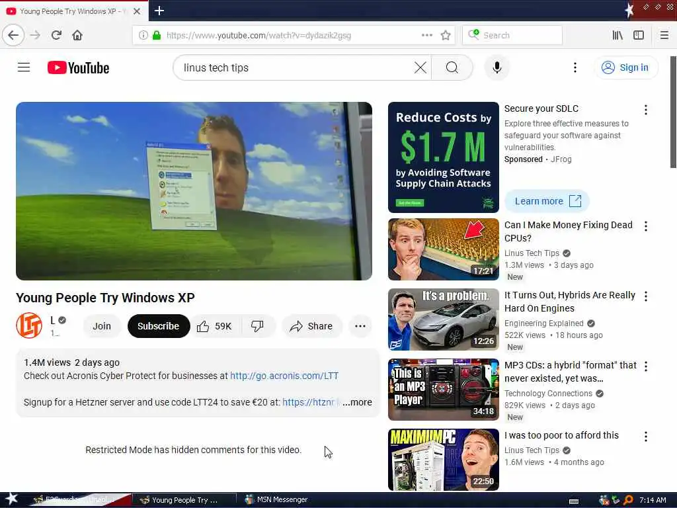The width and height of the screenshot is (677, 508).
Task: Like the video with thumbs up
Action: click(215, 326)
